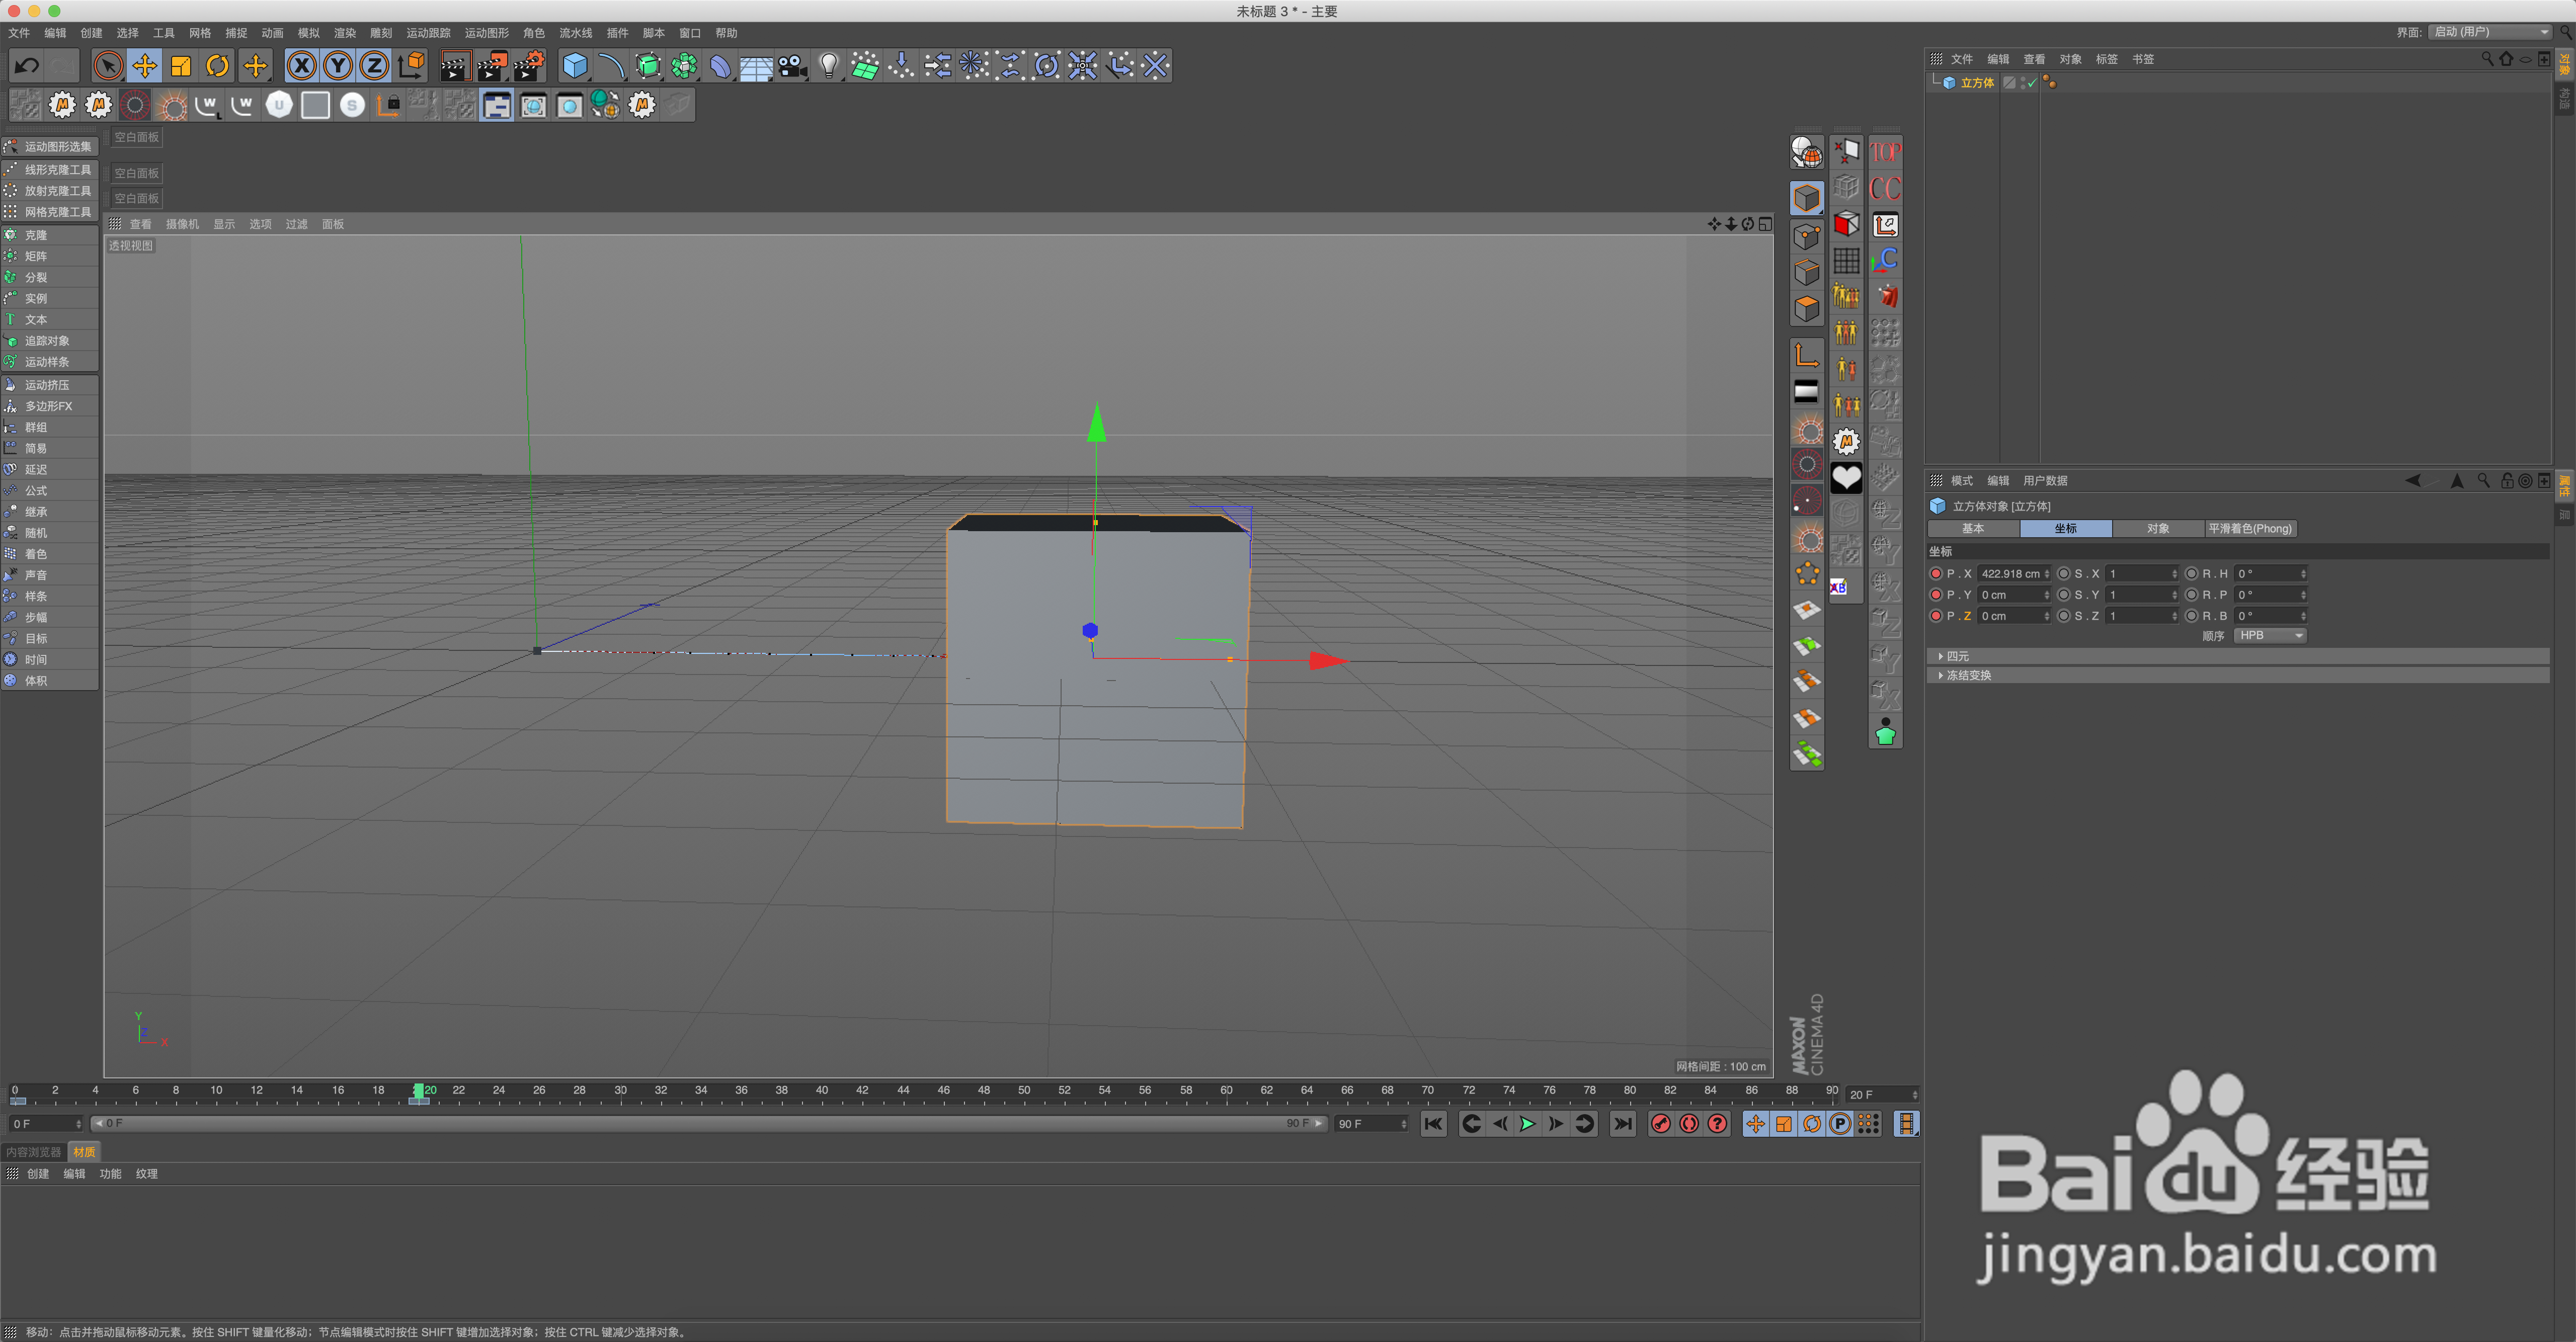Click the Undo arrow icon
The height and width of the screenshot is (1342, 2576).
(27, 66)
